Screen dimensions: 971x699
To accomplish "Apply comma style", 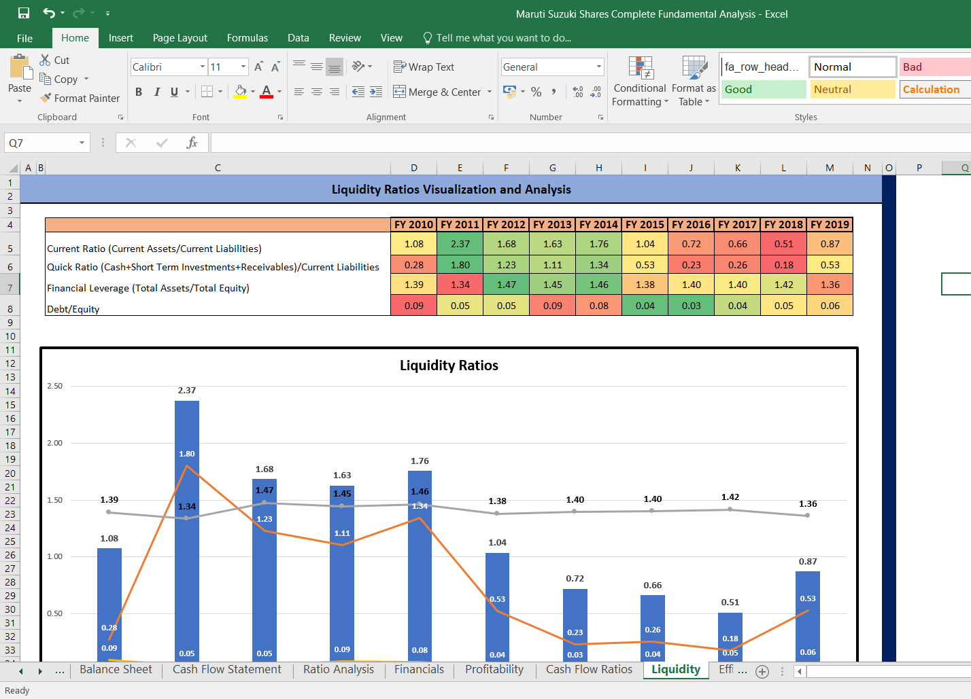I will [554, 91].
